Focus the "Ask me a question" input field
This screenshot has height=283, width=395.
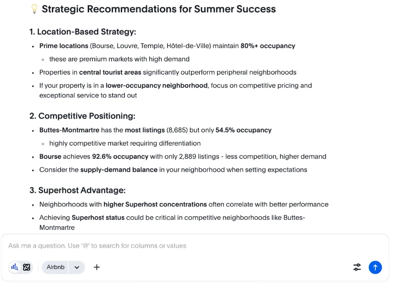pyautogui.click(x=184, y=246)
